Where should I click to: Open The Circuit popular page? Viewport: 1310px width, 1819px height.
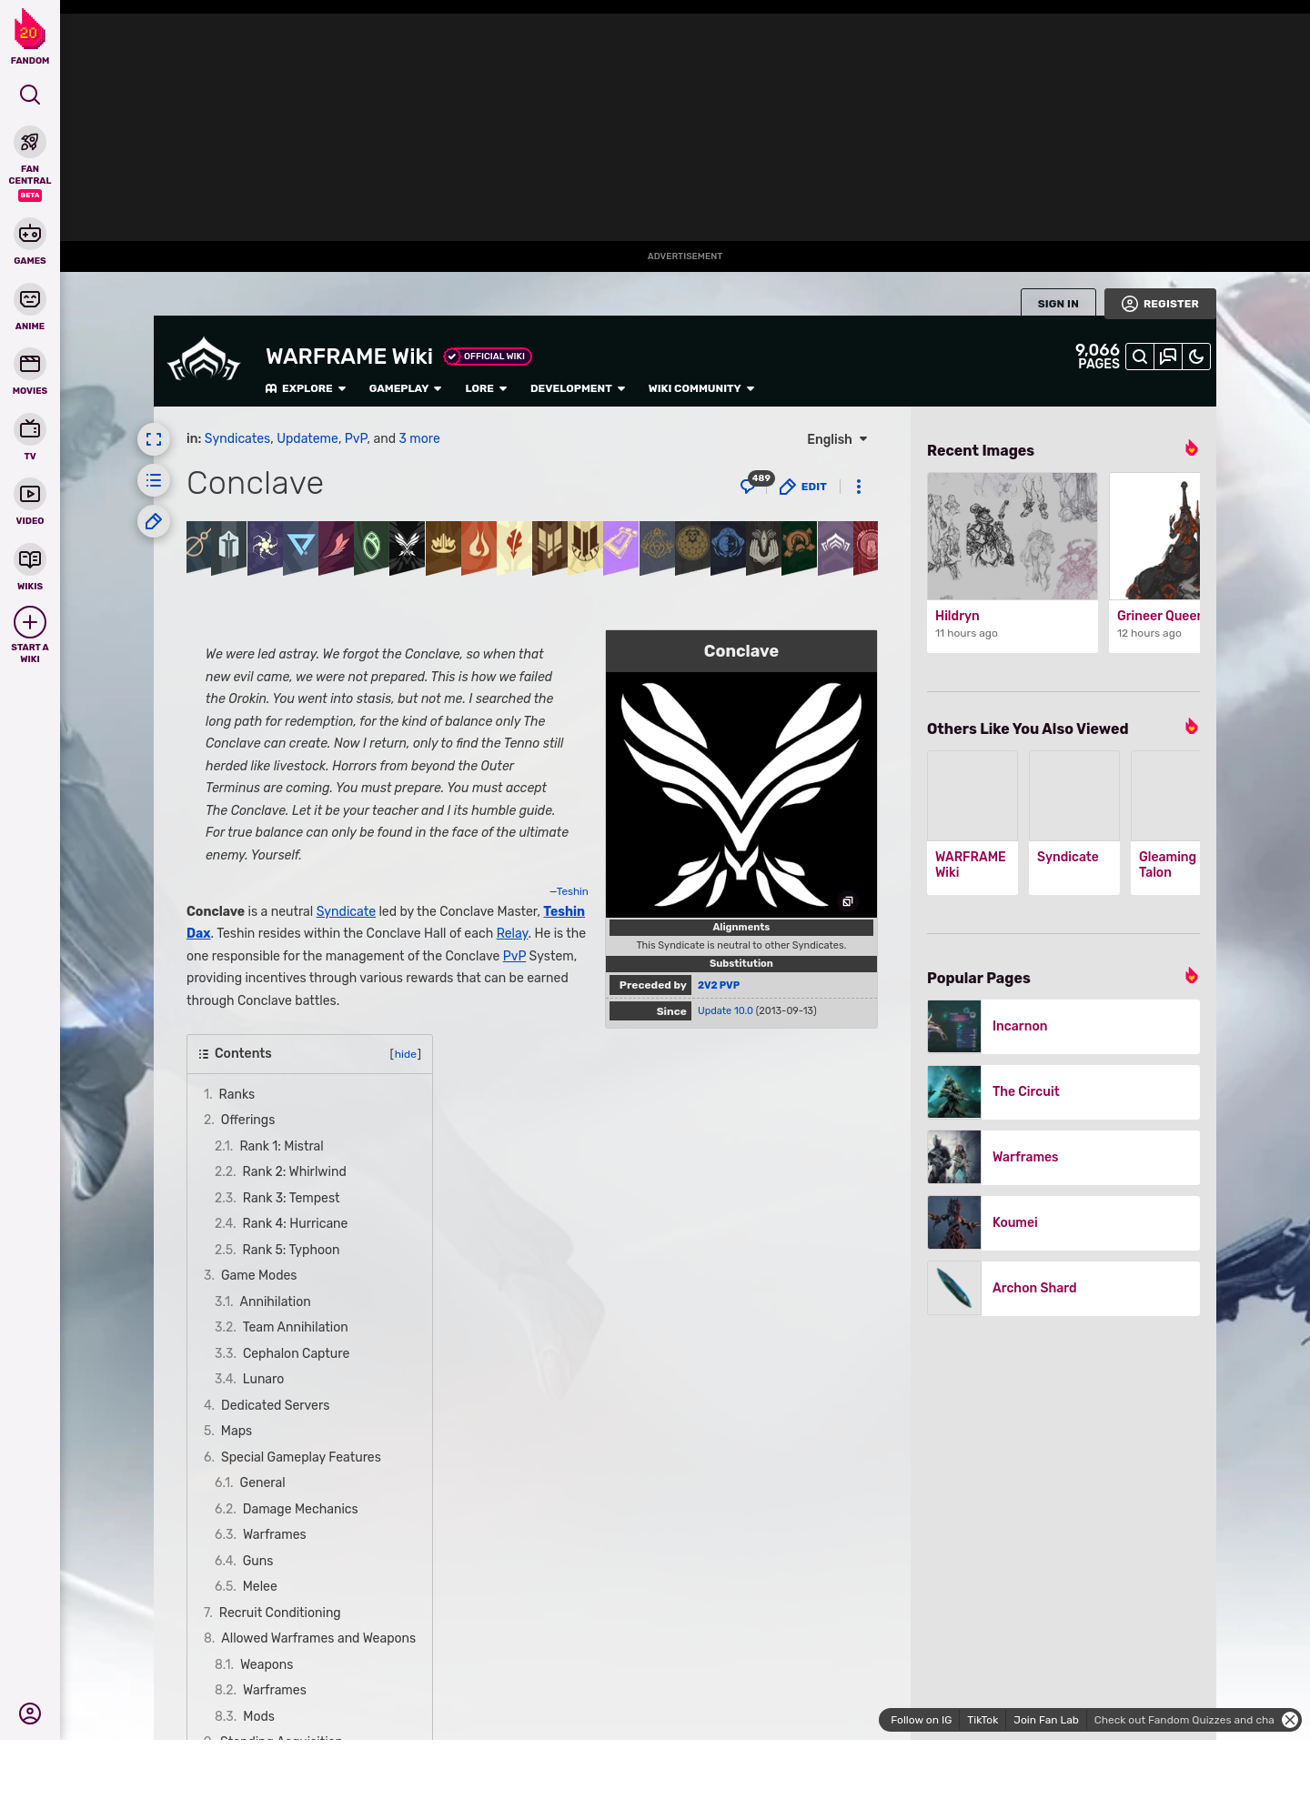1063,1092
